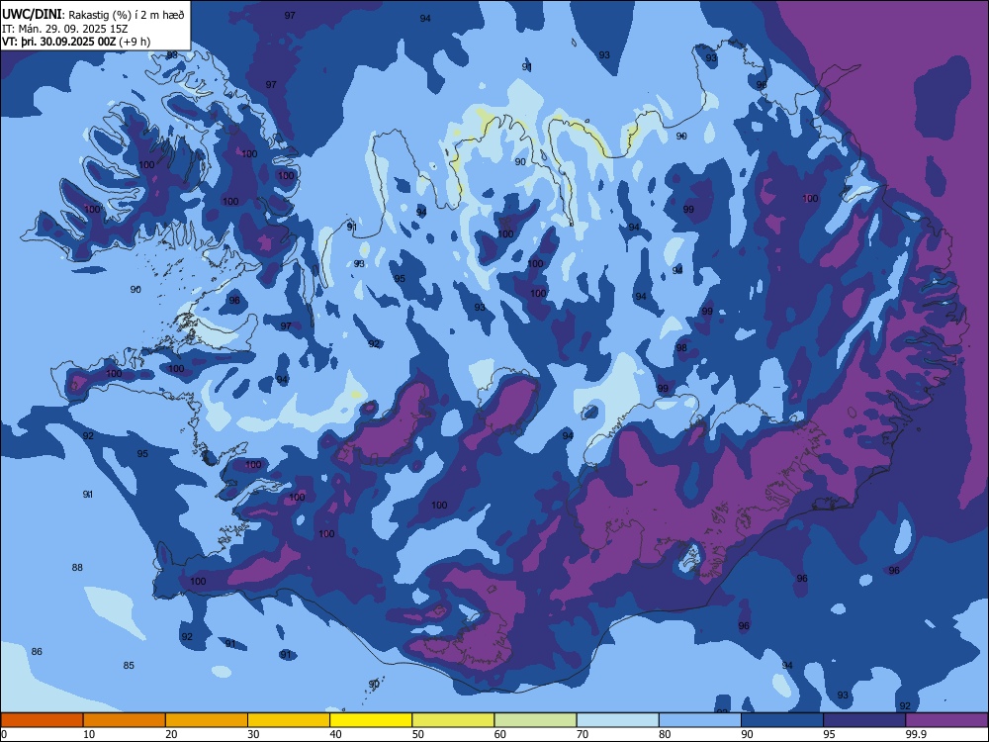Click the UWC/DINI title text
The image size is (989, 742).
click(x=32, y=14)
